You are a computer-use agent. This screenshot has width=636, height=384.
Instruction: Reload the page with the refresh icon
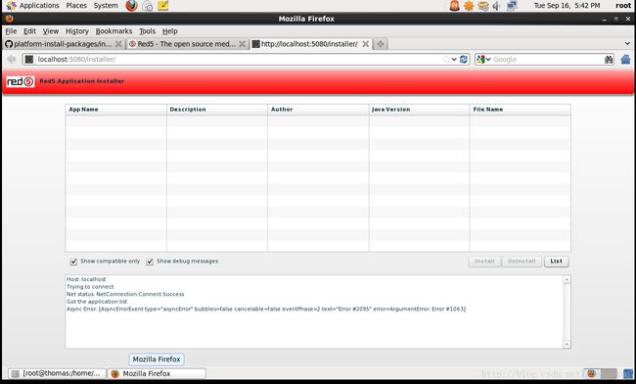(464, 59)
